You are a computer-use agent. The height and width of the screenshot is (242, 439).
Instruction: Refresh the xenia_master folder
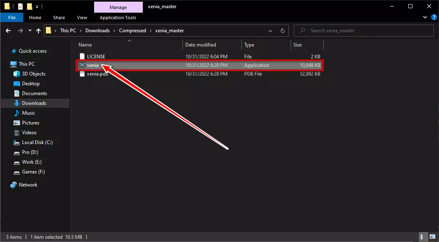(x=282, y=31)
